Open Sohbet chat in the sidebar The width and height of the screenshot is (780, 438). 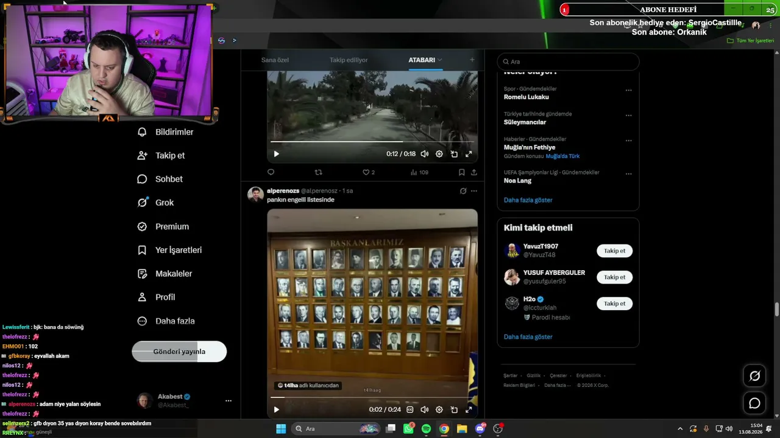click(x=160, y=179)
